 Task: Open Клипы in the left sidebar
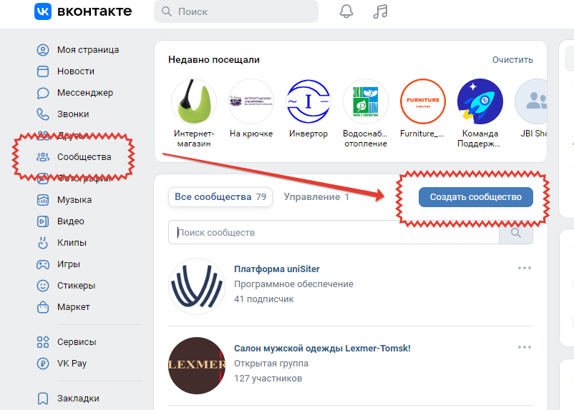pyautogui.click(x=72, y=243)
